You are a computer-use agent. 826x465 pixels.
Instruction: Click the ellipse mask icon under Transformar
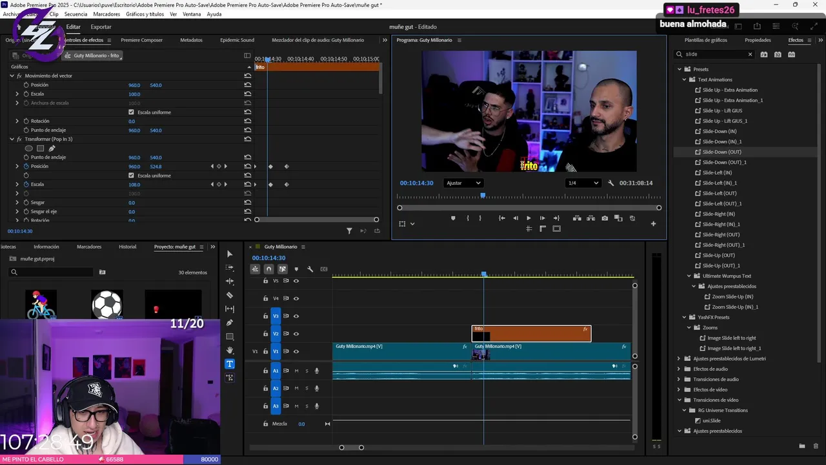tap(28, 148)
